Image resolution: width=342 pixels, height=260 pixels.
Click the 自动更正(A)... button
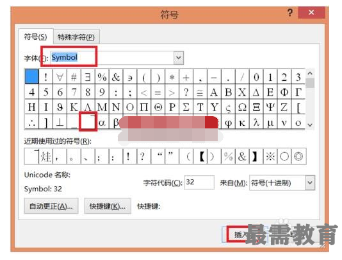[x=51, y=206]
